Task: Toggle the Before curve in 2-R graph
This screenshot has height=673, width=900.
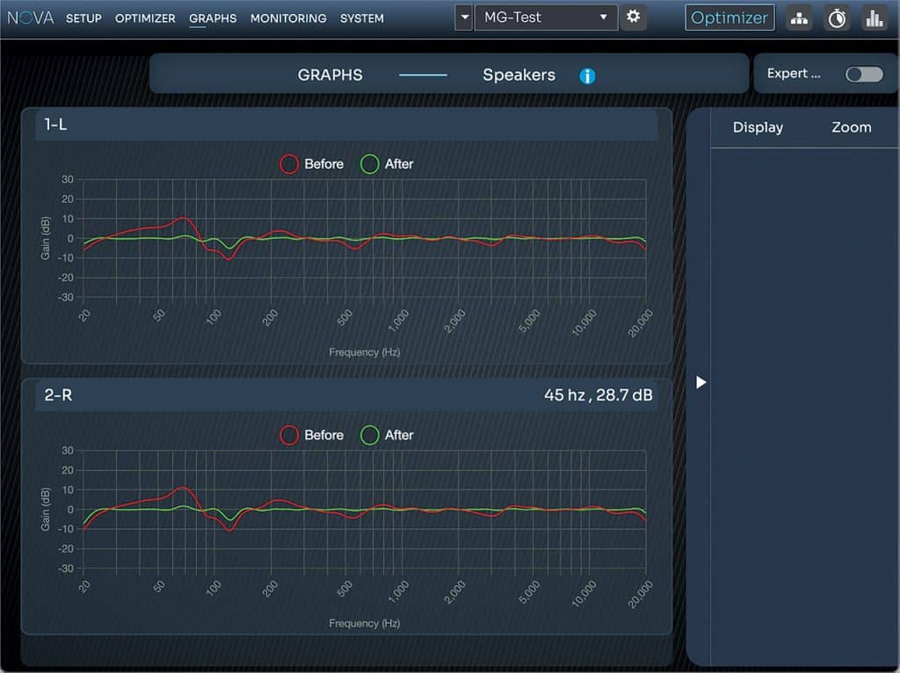Action: pyautogui.click(x=323, y=436)
